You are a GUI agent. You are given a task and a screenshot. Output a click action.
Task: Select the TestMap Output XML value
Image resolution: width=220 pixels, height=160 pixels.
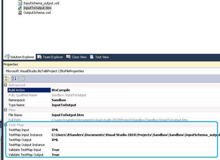[x=55, y=140]
